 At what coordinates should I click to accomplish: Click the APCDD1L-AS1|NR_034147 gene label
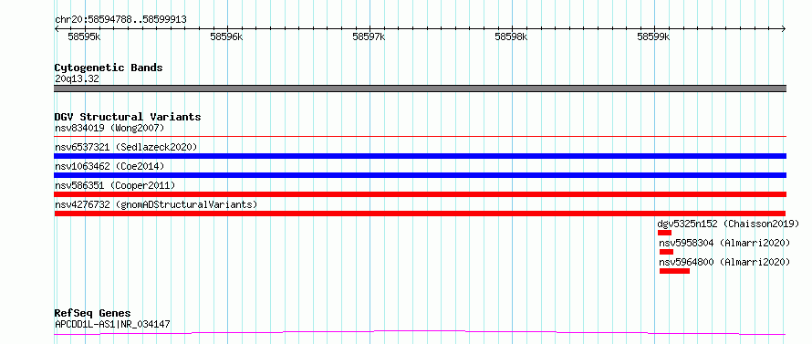pyautogui.click(x=112, y=325)
